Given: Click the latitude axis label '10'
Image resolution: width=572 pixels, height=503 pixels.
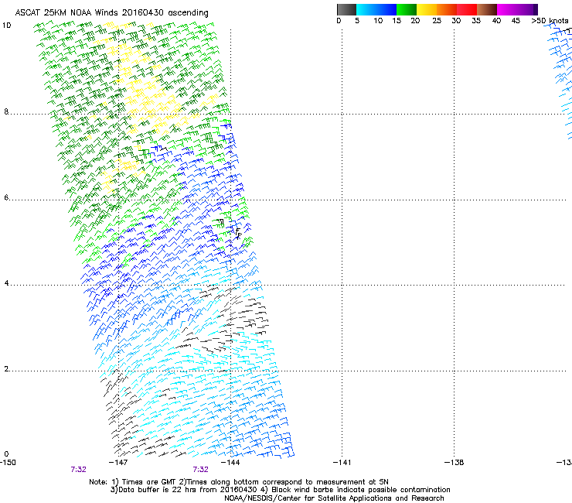Looking at the screenshot, I should [6, 26].
